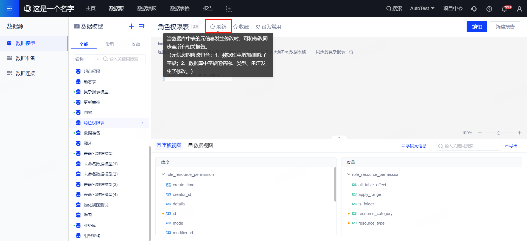Viewport: 527px width, 241px height.
Task: Switch to the 常用 tab
Action: [110, 44]
